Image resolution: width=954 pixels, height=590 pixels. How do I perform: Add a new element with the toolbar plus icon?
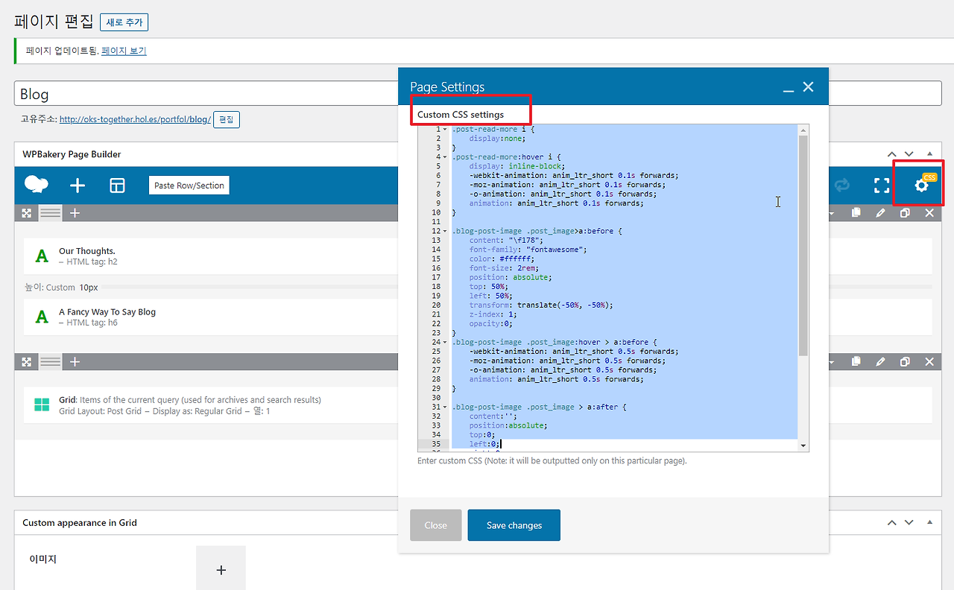pyautogui.click(x=78, y=185)
